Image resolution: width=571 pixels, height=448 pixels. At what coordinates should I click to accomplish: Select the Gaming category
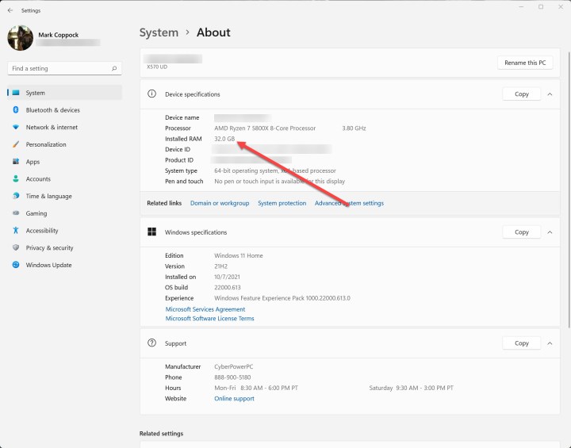coord(64,213)
